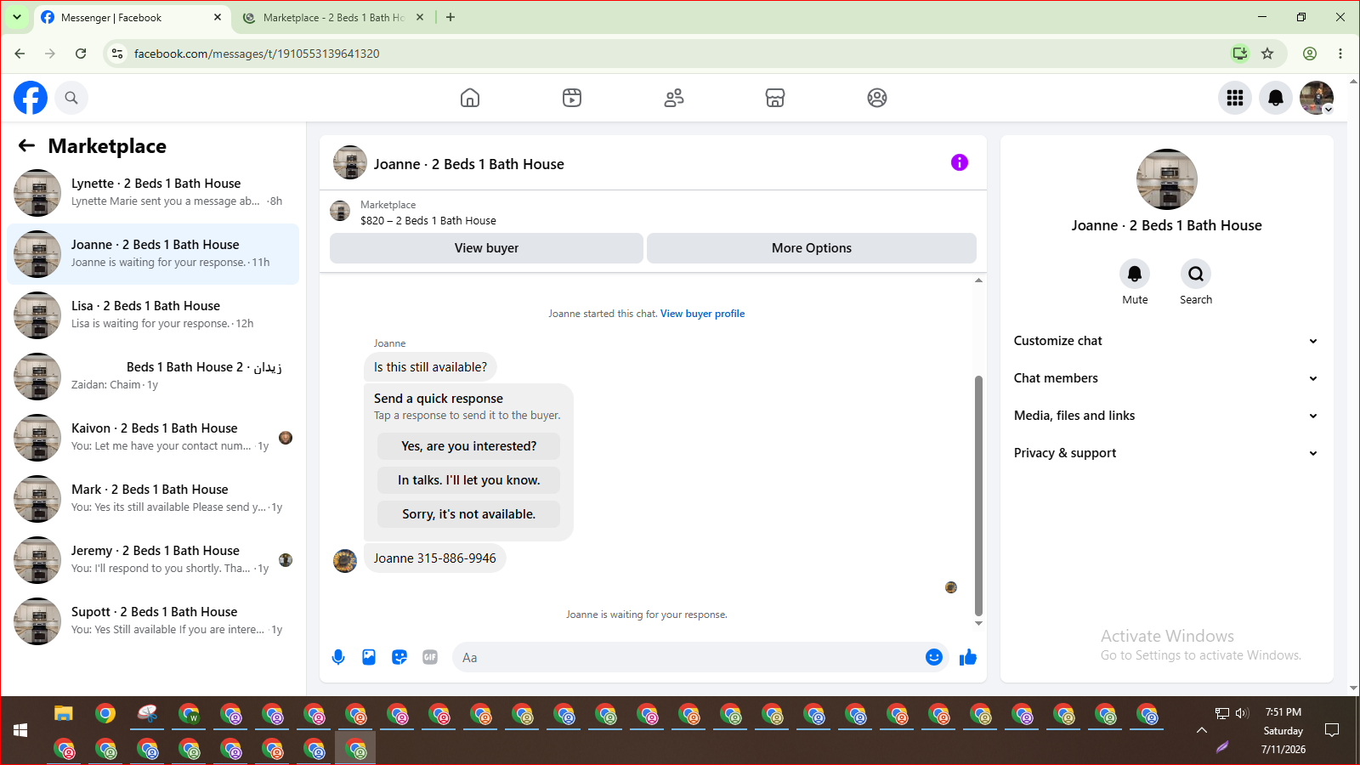Open the Groups icon in top navigation
This screenshot has width=1360, height=765.
pyautogui.click(x=877, y=98)
